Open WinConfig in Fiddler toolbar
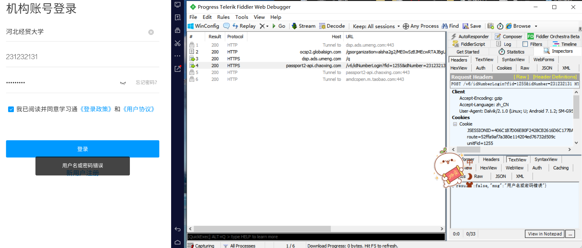Viewport: 582px width, 248px height. pos(203,26)
